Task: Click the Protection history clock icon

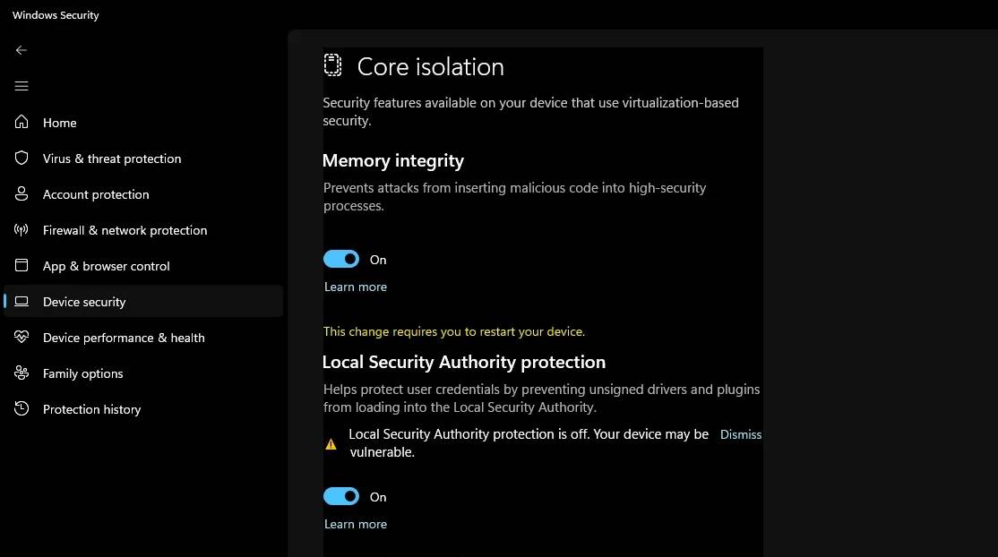Action: (21, 408)
